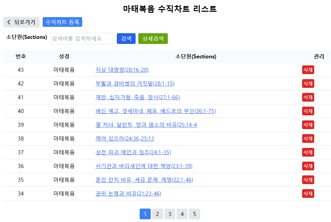The image size is (331, 222).
Task: Open 권위 논쟁과 비유(21:23-46) link
Action: pos(128,193)
